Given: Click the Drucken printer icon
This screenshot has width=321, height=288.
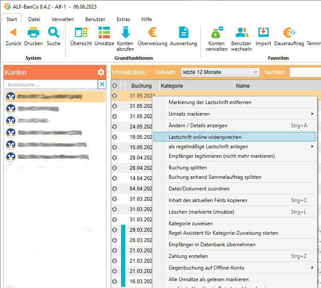Looking at the screenshot, I should pos(33,33).
